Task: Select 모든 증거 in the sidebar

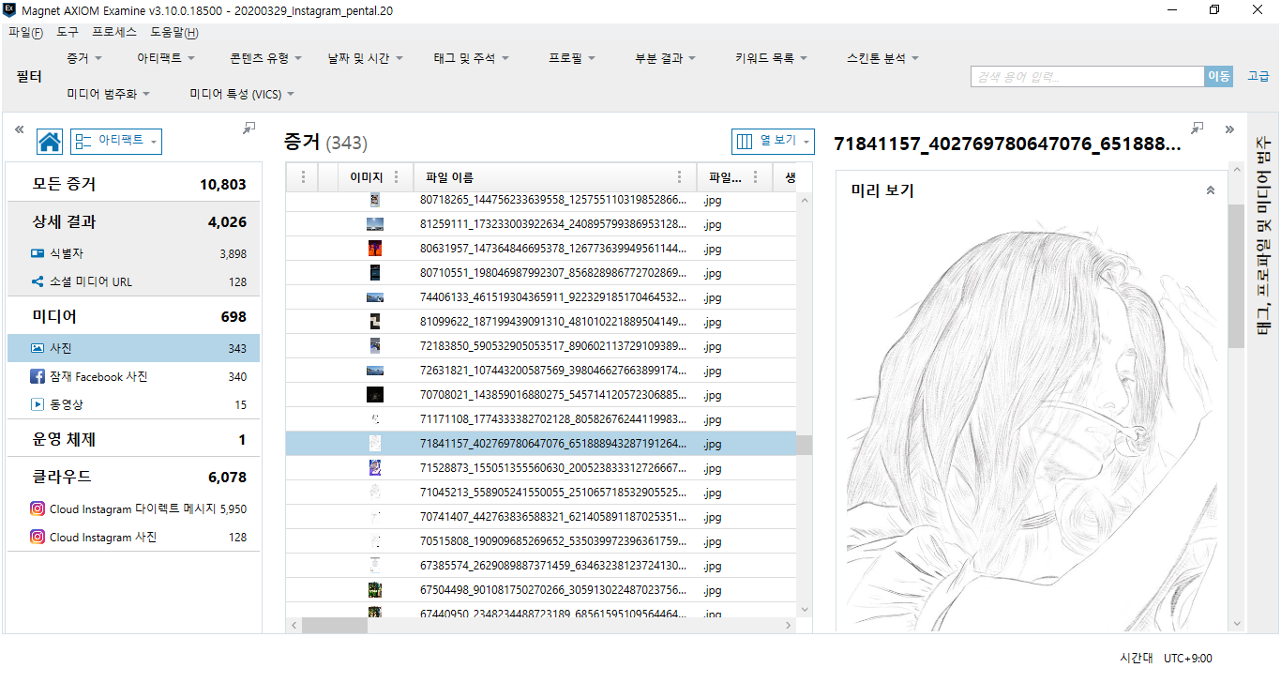Action: coord(133,184)
